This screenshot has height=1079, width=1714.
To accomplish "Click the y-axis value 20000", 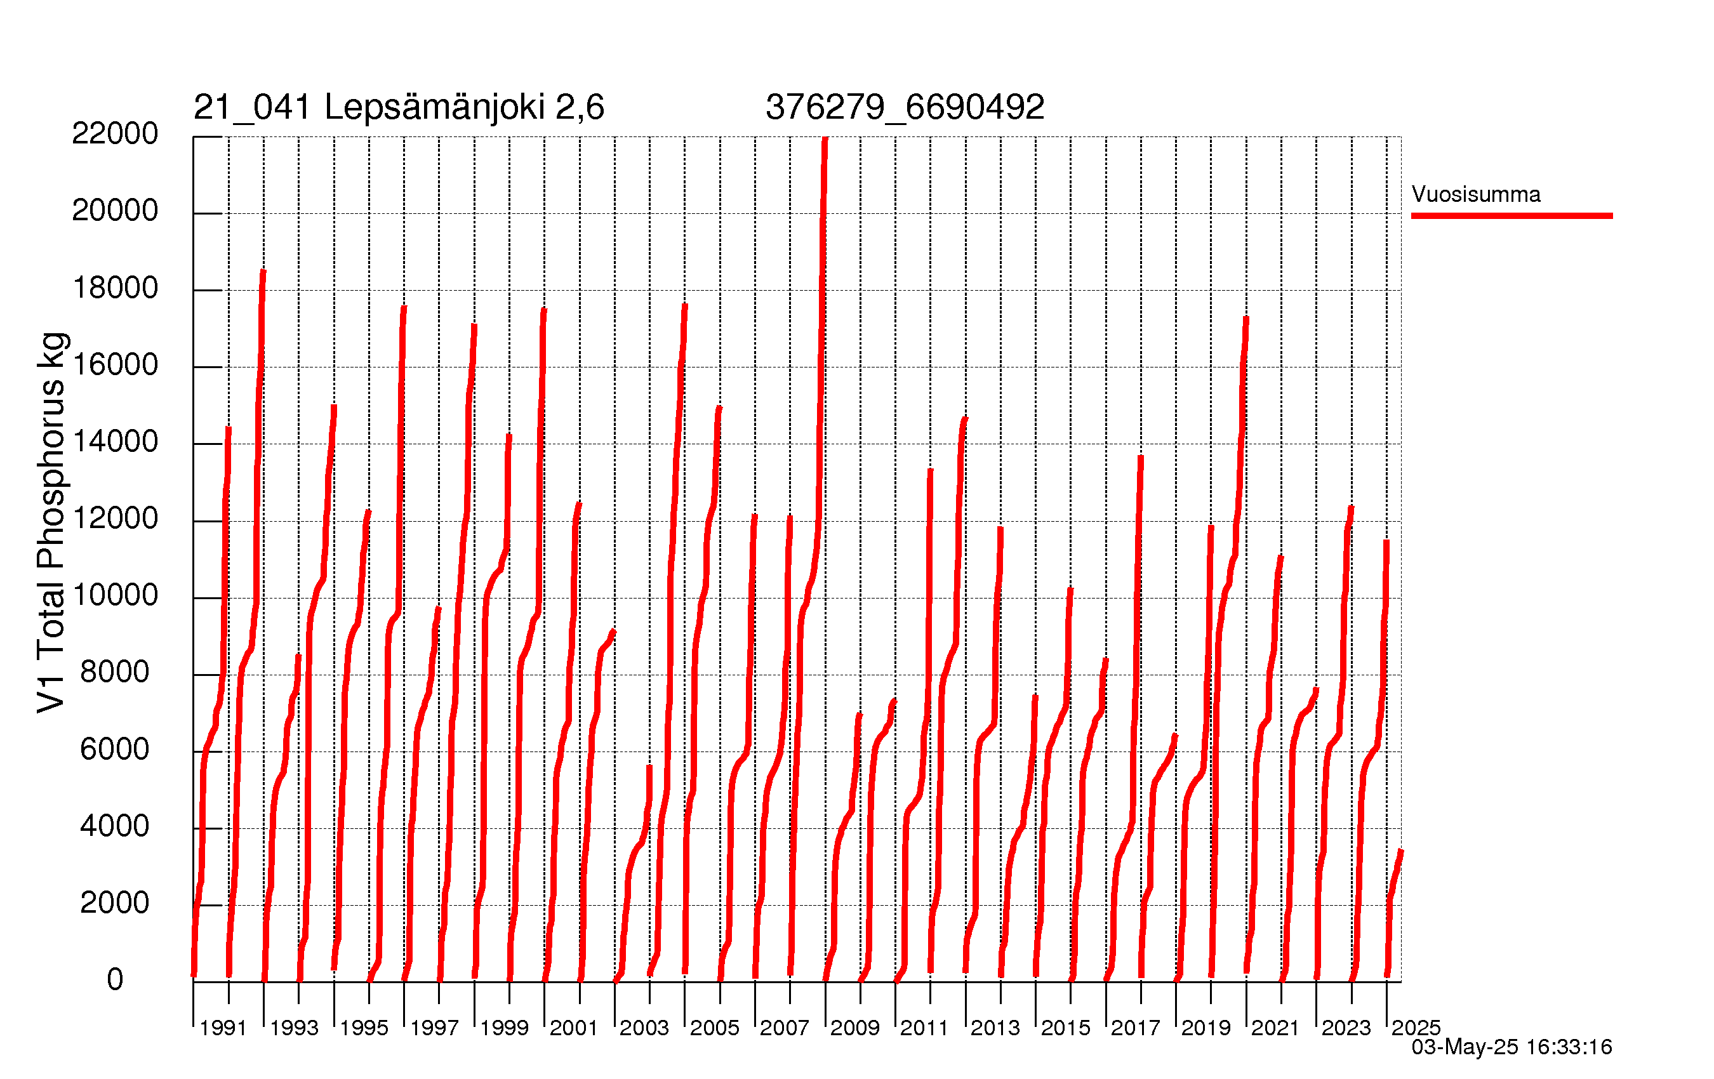I will 115,211.
